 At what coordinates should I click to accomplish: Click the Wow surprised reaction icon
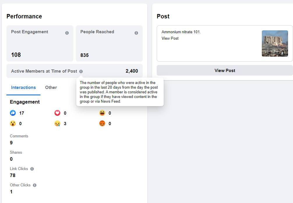(x=13, y=124)
